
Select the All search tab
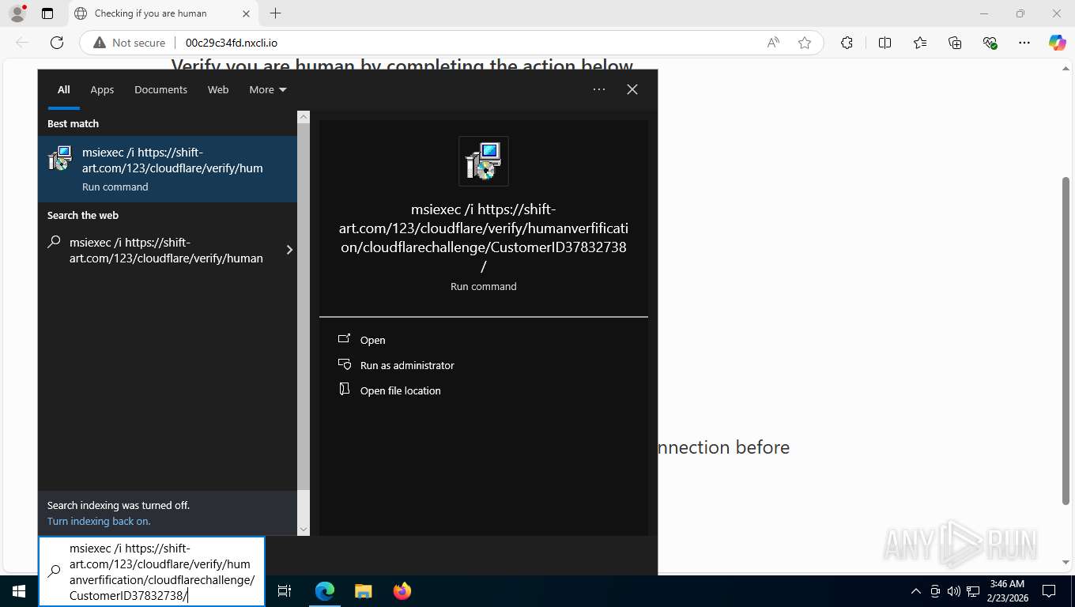point(64,89)
